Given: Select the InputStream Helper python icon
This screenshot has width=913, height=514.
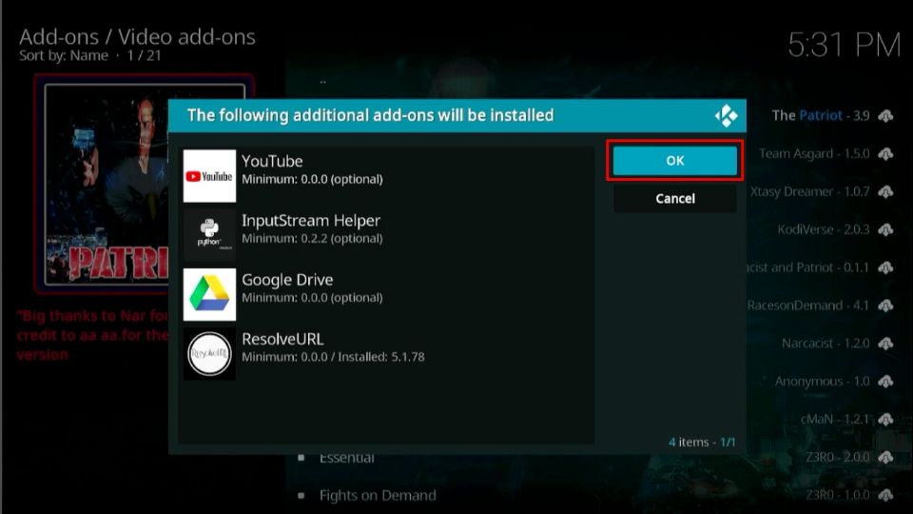Looking at the screenshot, I should [x=209, y=235].
